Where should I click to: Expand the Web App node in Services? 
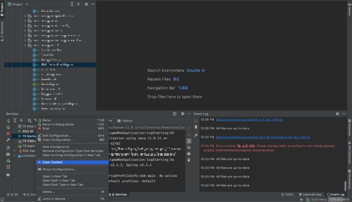(15, 151)
